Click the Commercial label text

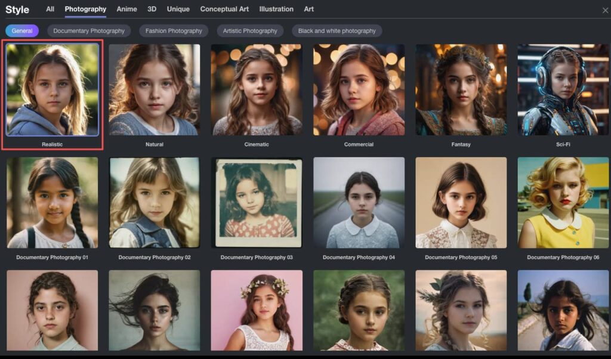coord(359,144)
